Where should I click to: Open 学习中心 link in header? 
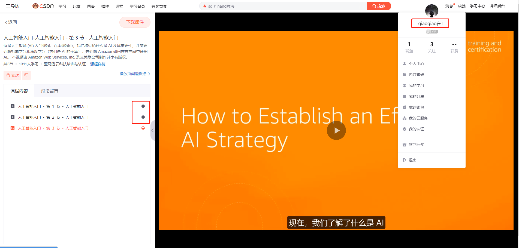point(478,6)
